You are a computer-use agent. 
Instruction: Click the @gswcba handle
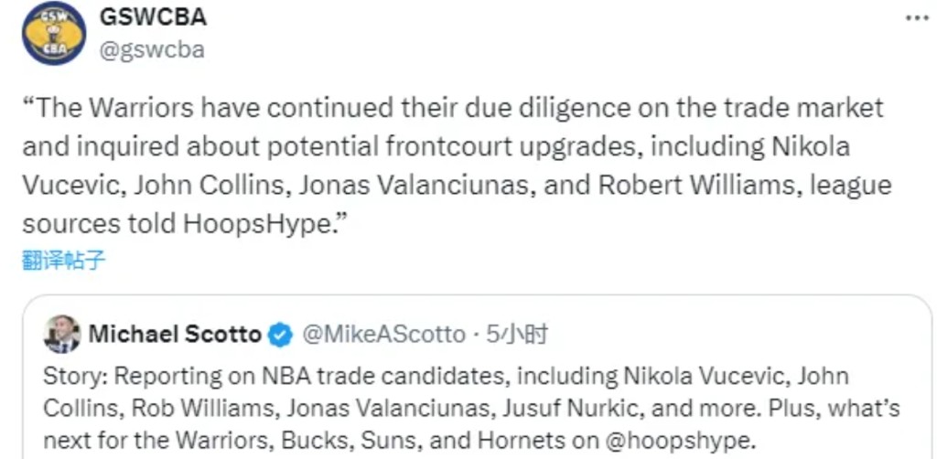pyautogui.click(x=150, y=49)
